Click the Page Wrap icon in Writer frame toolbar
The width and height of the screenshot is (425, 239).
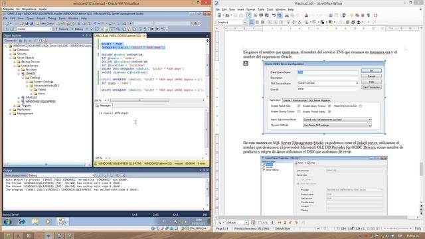257,22
